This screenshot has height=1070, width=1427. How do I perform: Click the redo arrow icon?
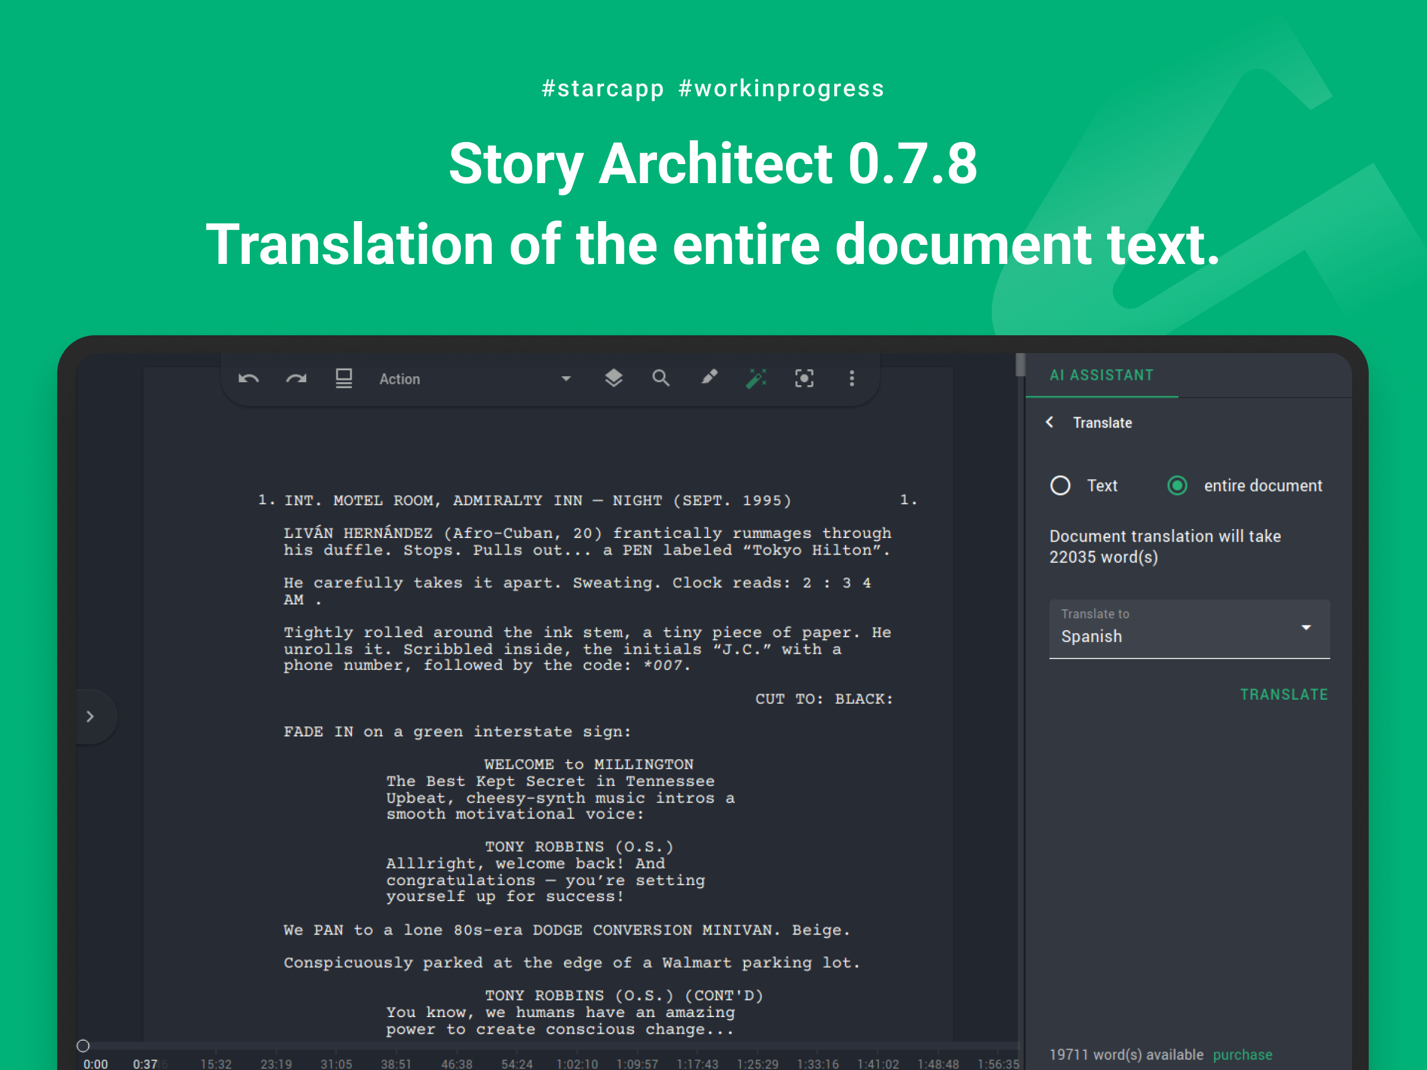click(296, 379)
